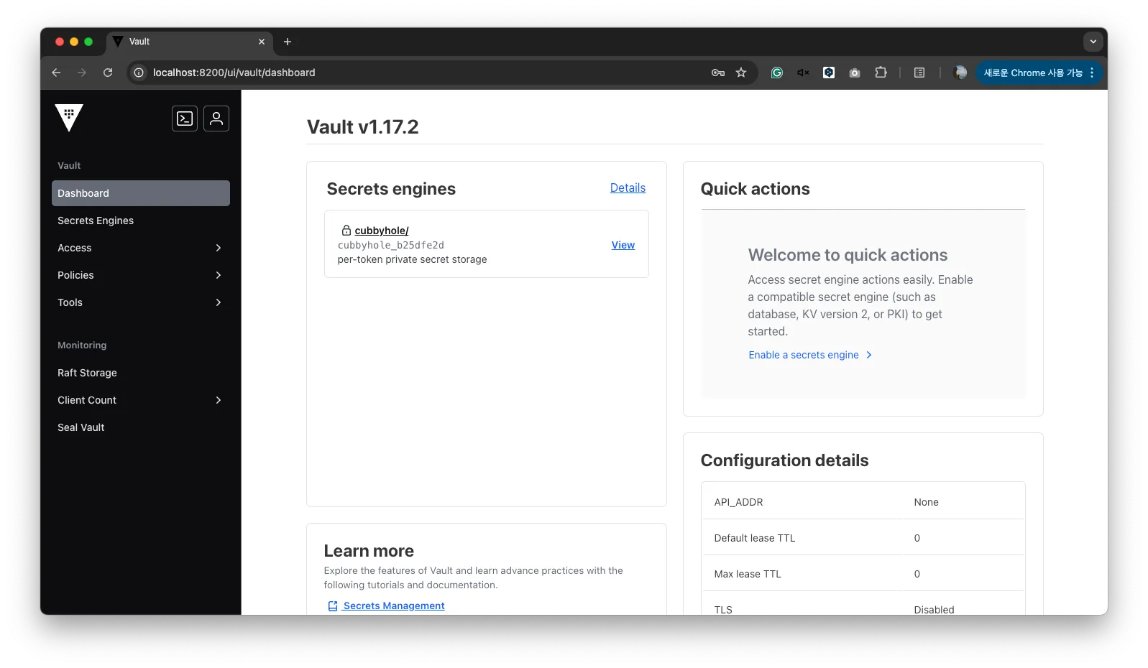Click the lock icon beside cubbyhole/
This screenshot has width=1148, height=668.
[346, 231]
